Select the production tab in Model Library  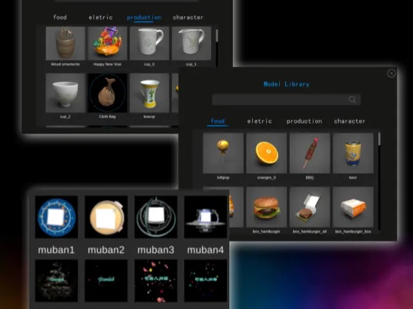tap(304, 121)
